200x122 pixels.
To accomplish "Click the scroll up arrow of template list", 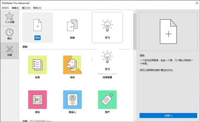I will point(135,12).
